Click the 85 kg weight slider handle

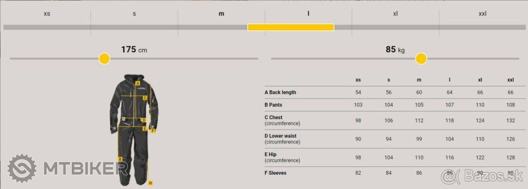pyautogui.click(x=421, y=58)
